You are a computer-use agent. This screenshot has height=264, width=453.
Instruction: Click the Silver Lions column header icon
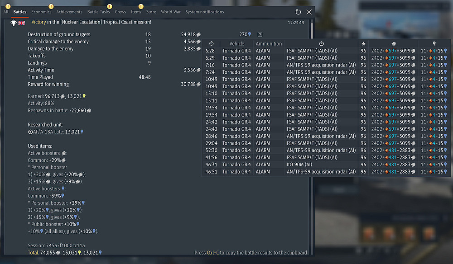pyautogui.click(x=393, y=43)
